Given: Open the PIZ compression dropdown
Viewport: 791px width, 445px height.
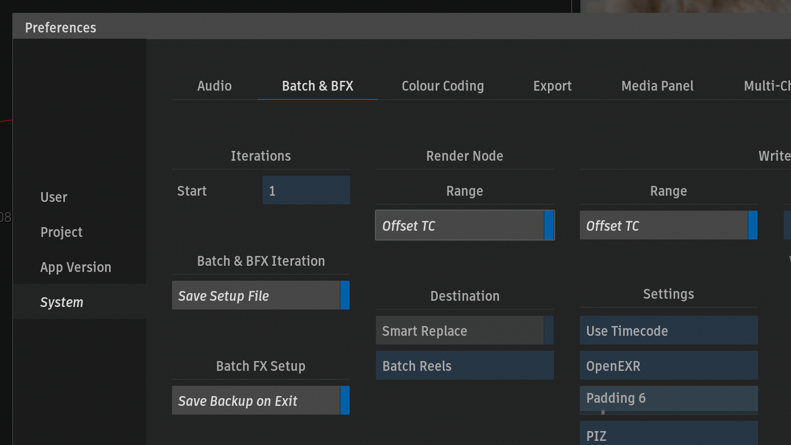Looking at the screenshot, I should 668,435.
